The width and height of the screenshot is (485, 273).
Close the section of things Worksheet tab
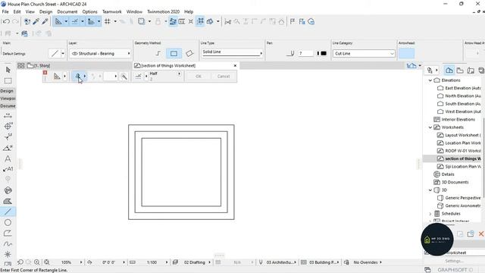tap(235, 66)
